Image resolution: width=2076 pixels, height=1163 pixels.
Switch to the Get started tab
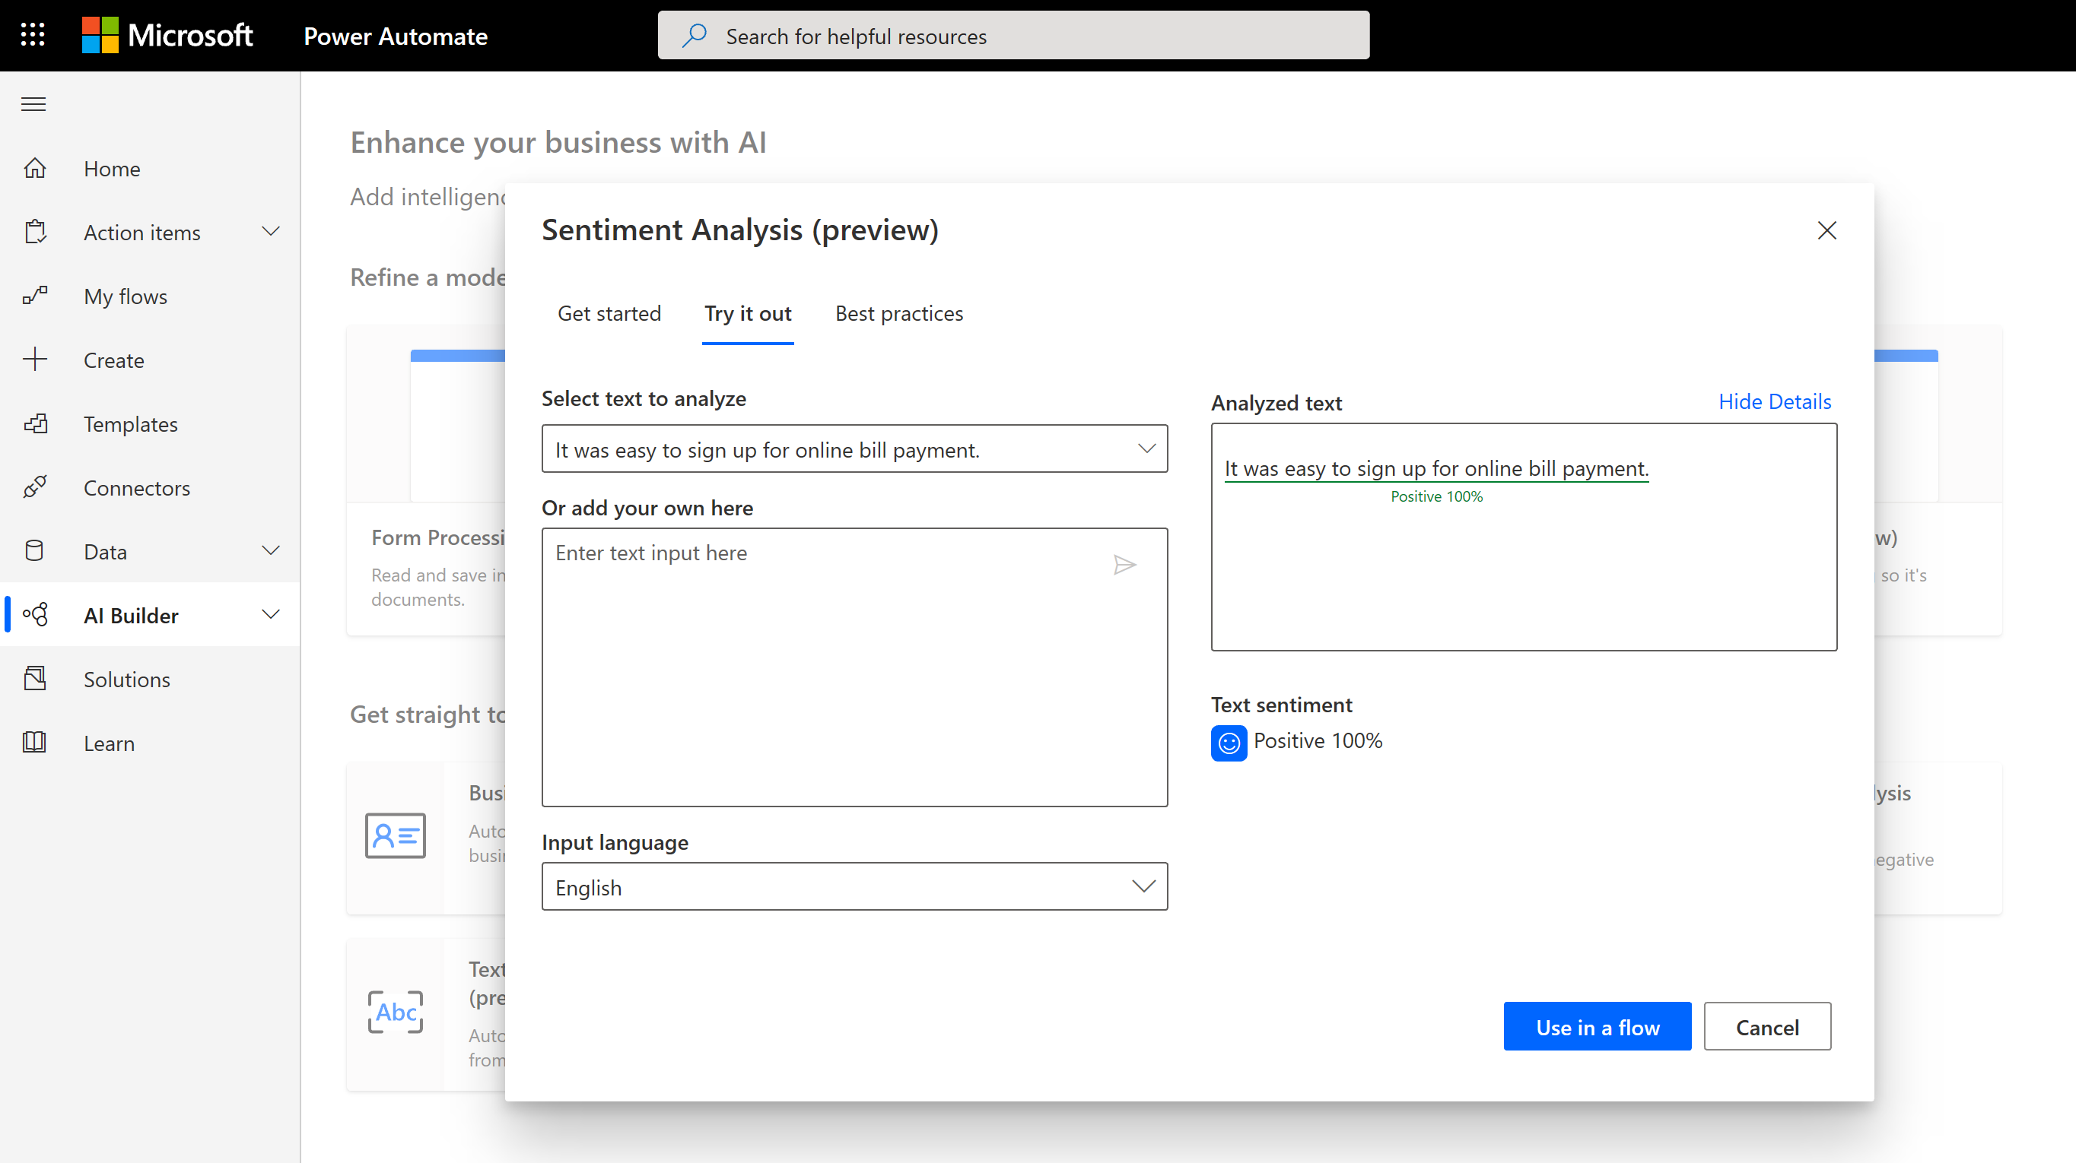(609, 313)
